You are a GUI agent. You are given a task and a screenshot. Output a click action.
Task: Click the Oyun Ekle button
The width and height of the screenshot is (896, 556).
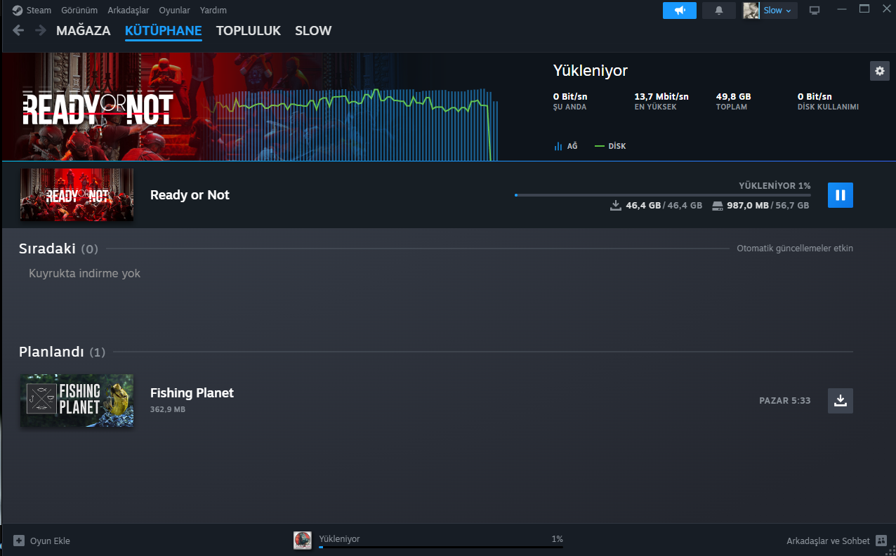[x=42, y=541]
